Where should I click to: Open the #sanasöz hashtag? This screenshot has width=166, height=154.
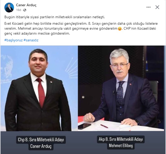(x=31, y=40)
